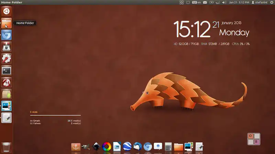Click the four-squares grid indicator in top panel

(x=181, y=2)
